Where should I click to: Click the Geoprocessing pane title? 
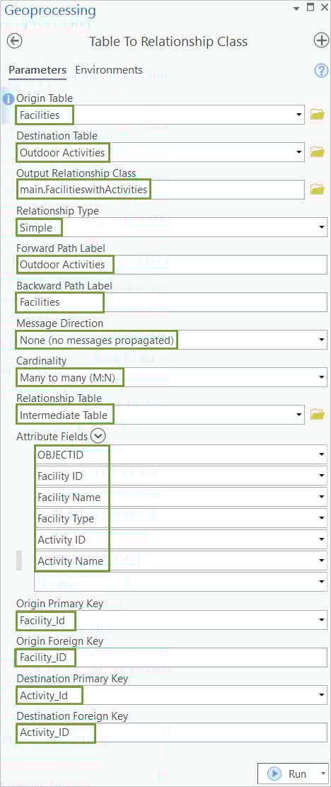click(50, 9)
